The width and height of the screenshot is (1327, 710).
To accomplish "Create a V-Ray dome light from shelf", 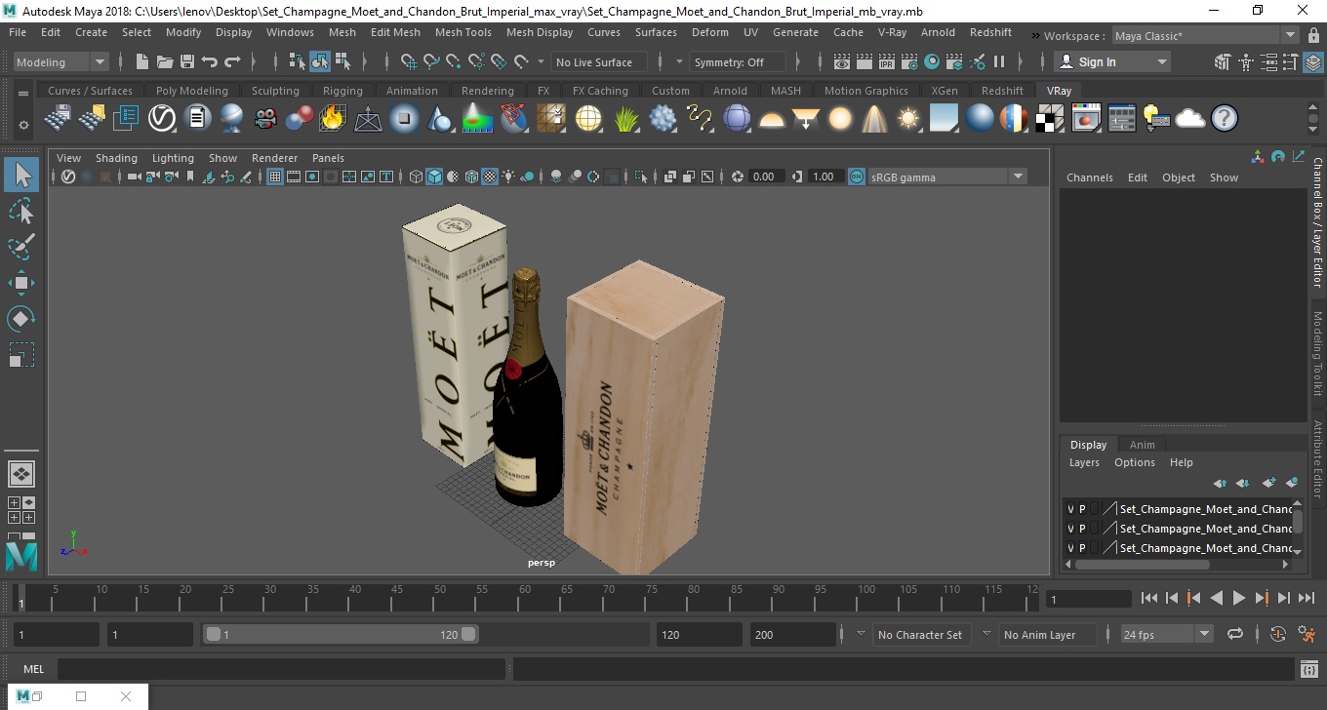I will pyautogui.click(x=772, y=119).
